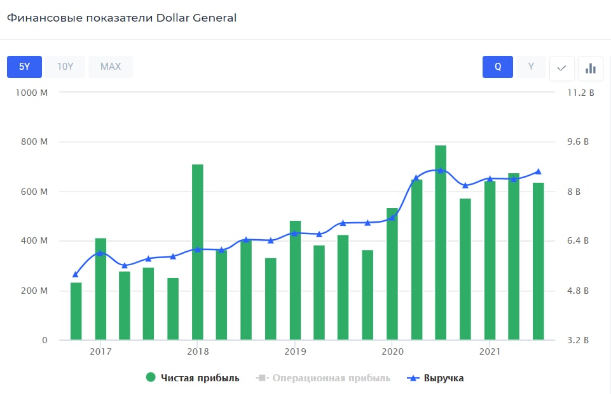Switch chart to bar view icon
Viewport: 611px width, 394px height.
pyautogui.click(x=591, y=68)
